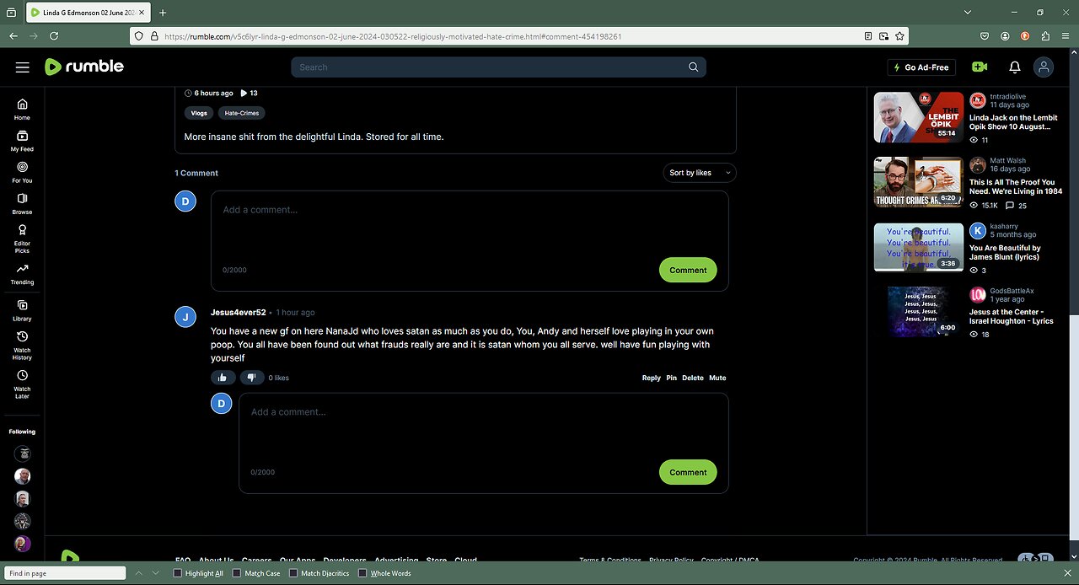Open Jesus4ever52 username link

[238, 312]
